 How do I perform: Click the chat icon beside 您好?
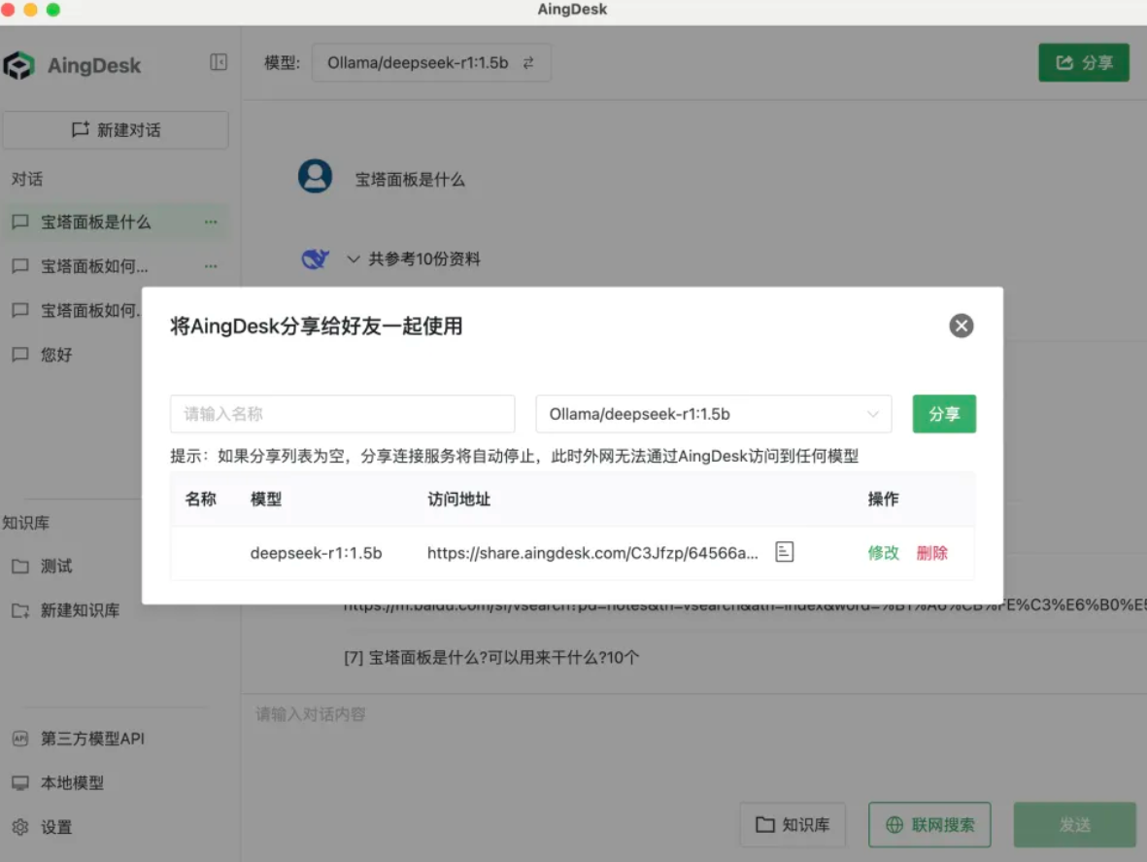20,355
